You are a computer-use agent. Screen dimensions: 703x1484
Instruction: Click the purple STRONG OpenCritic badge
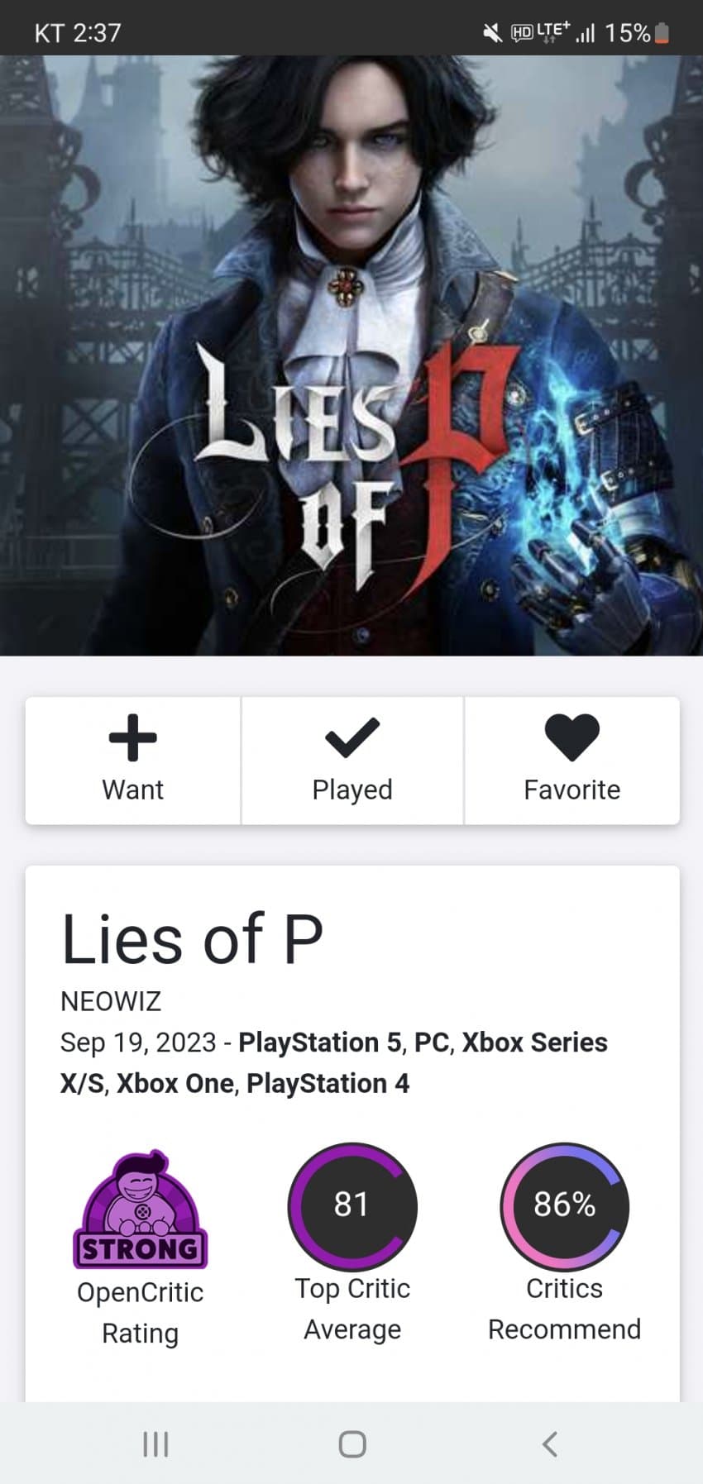pyautogui.click(x=141, y=1210)
